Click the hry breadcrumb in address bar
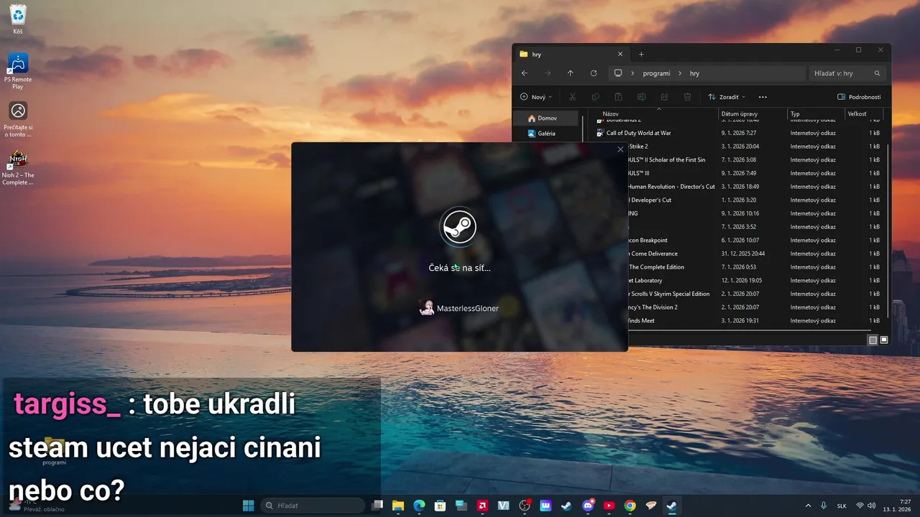 point(694,73)
